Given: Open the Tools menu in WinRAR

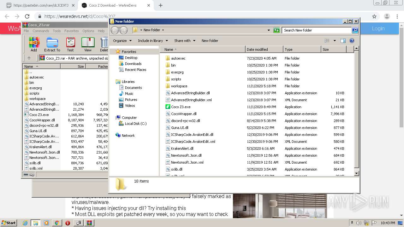Looking at the screenshot, I should click(x=57, y=31).
